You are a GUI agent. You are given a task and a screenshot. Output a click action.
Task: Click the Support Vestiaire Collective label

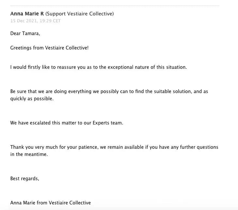[80, 14]
